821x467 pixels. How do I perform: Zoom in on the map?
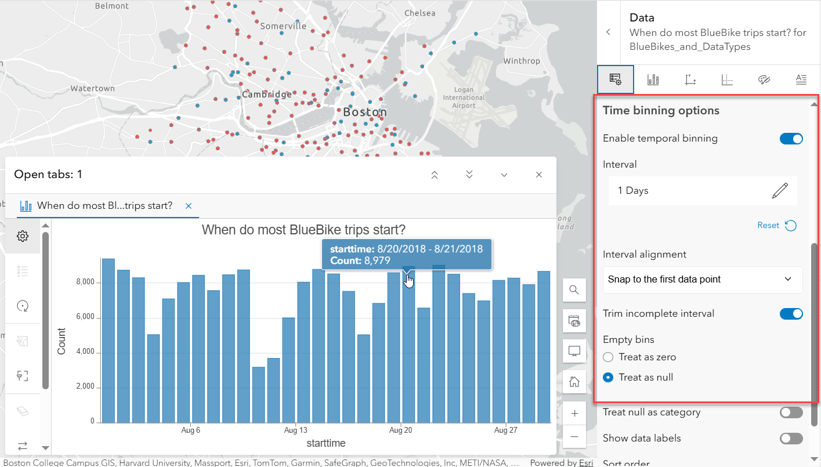(574, 413)
